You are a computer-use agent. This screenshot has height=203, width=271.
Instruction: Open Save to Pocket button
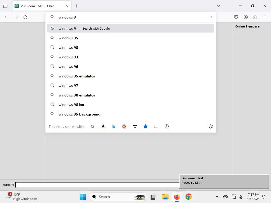coord(236,17)
